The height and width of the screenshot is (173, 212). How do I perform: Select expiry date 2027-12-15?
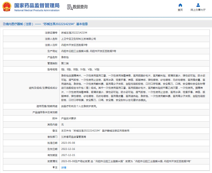pyautogui.click(x=68, y=155)
